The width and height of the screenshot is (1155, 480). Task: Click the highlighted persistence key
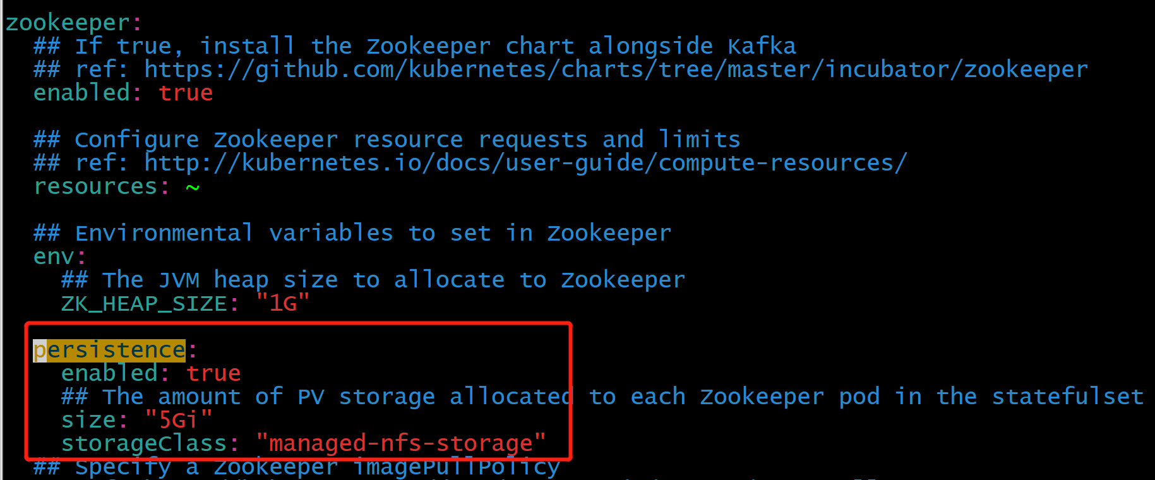109,350
